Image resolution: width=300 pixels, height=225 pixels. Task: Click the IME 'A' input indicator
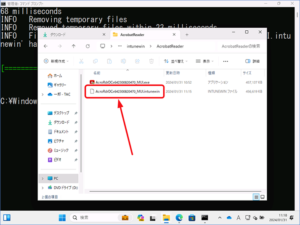tap(239, 218)
